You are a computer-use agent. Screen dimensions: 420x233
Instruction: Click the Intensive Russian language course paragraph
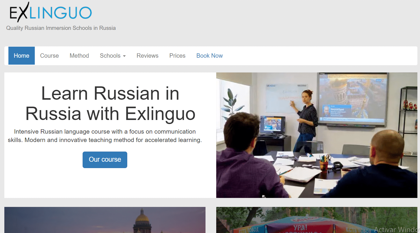coord(105,136)
